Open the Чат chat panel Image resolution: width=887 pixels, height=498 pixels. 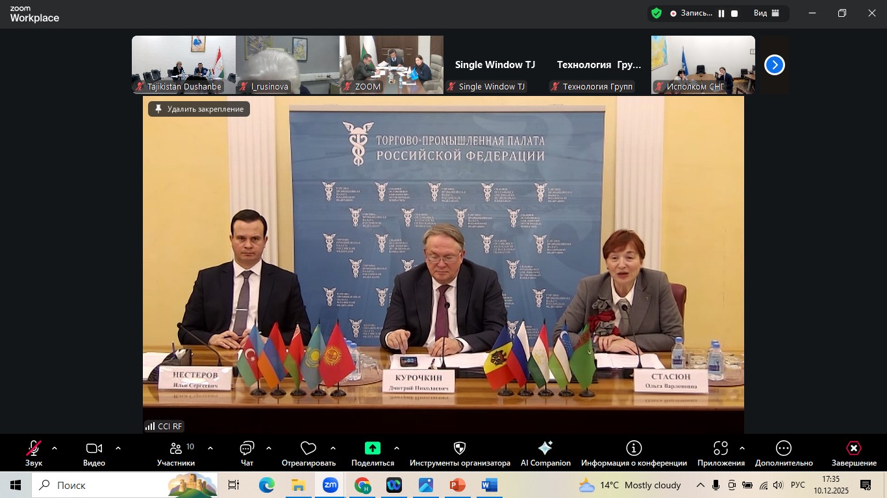(x=247, y=449)
